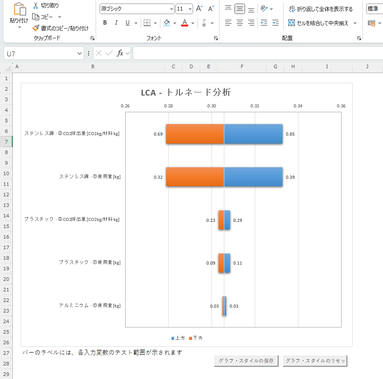Click the グラフ・スタイルの保存 button

pos(246,361)
